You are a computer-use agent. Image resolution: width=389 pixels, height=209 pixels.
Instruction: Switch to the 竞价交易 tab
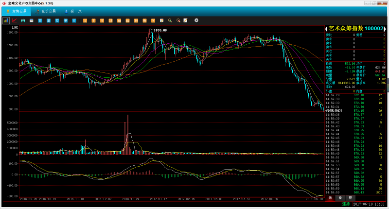(46, 11)
